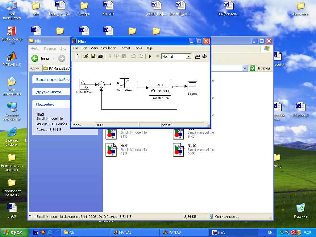316x237 pixels.
Task: Click the Internet Explorer Quick Launch icon
Action: point(50,233)
